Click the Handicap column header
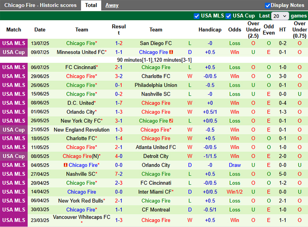308x227 pixels. 210,30
